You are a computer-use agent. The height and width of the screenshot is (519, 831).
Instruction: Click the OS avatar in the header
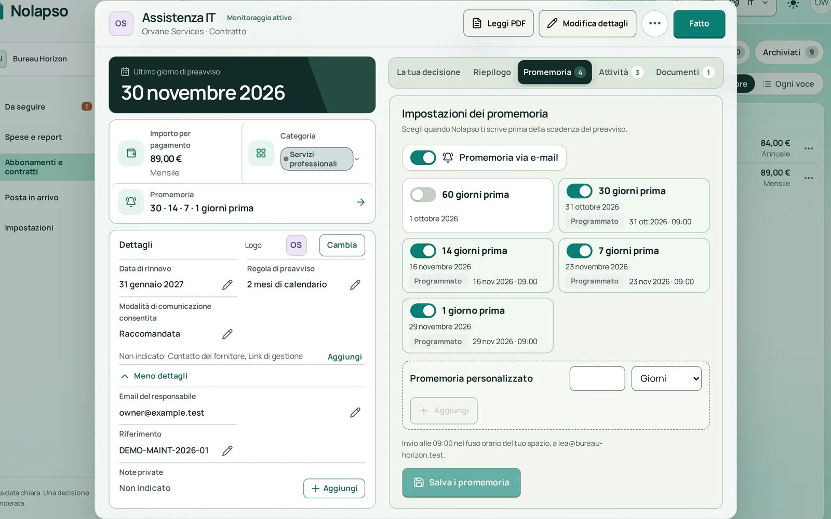(x=121, y=23)
